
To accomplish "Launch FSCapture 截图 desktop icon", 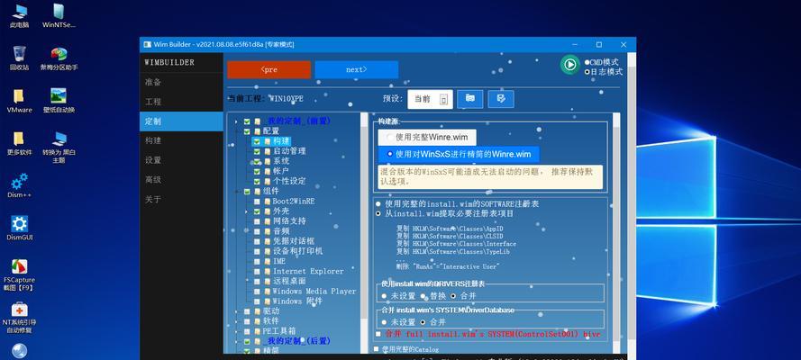I will pos(19,274).
